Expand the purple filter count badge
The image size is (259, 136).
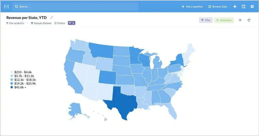(x=72, y=23)
